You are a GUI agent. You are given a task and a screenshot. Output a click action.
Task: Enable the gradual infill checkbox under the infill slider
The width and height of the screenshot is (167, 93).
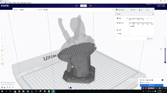[x=129, y=26]
